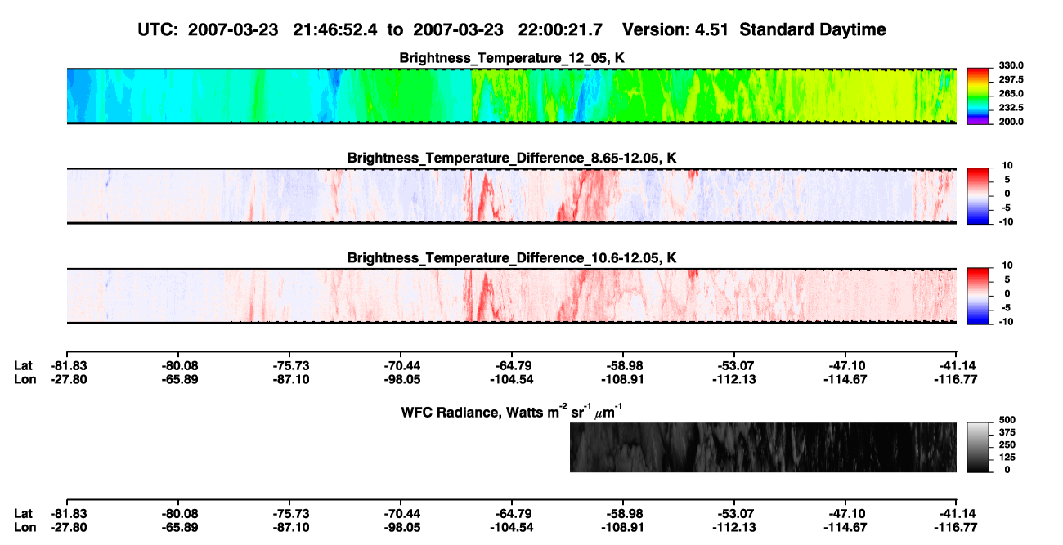This screenshot has height=545, width=1063.
Task: Click the 232.5 colorbar label
Action: pos(1011,107)
